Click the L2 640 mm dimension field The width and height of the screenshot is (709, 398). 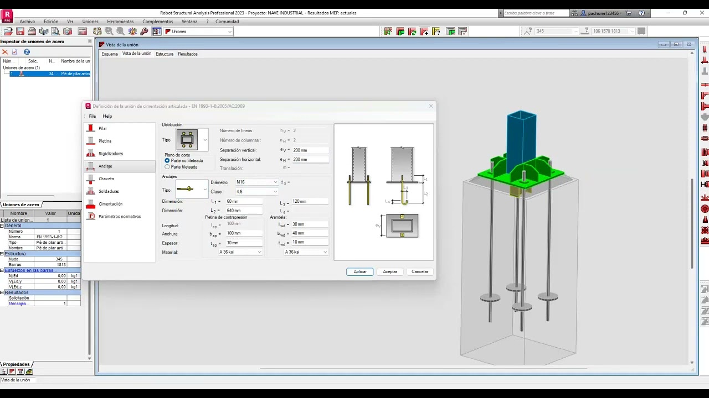244,211
